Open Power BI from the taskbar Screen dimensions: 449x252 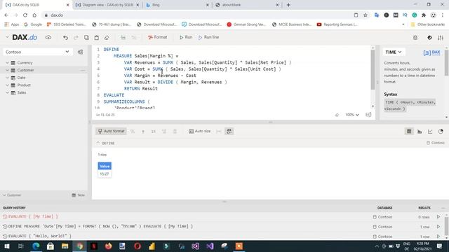click(152, 246)
